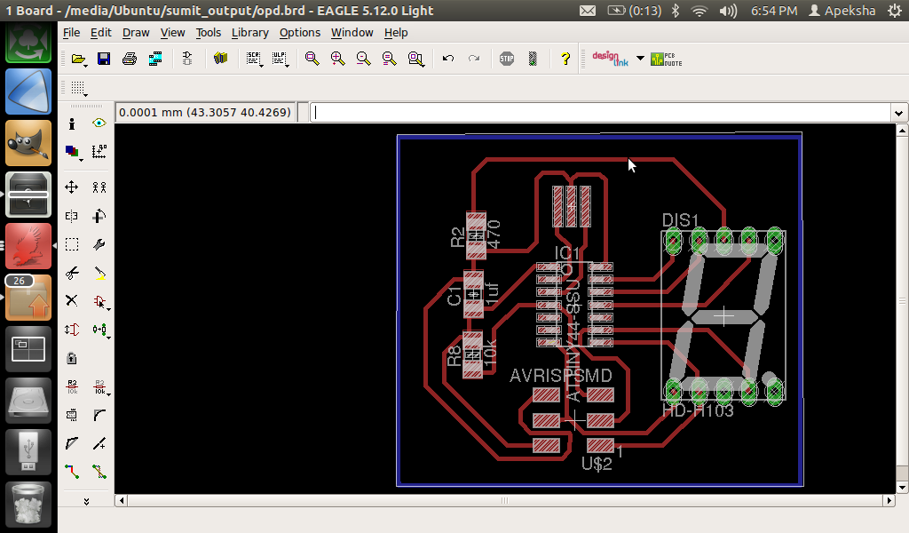
Task: Select the Ripup tool
Action: 99,472
